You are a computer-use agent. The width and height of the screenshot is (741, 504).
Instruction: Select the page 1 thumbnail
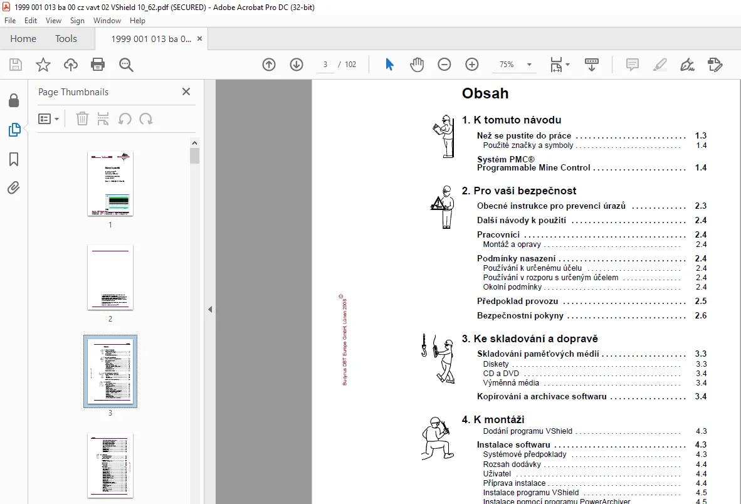tap(110, 184)
